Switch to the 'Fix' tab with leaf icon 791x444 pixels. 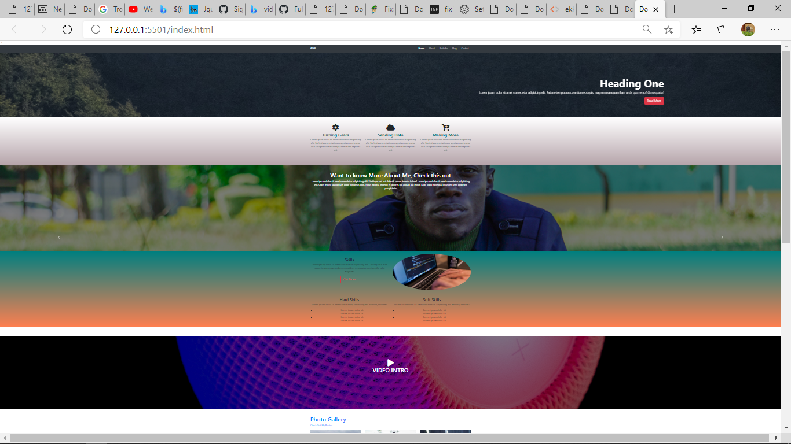[x=381, y=9]
